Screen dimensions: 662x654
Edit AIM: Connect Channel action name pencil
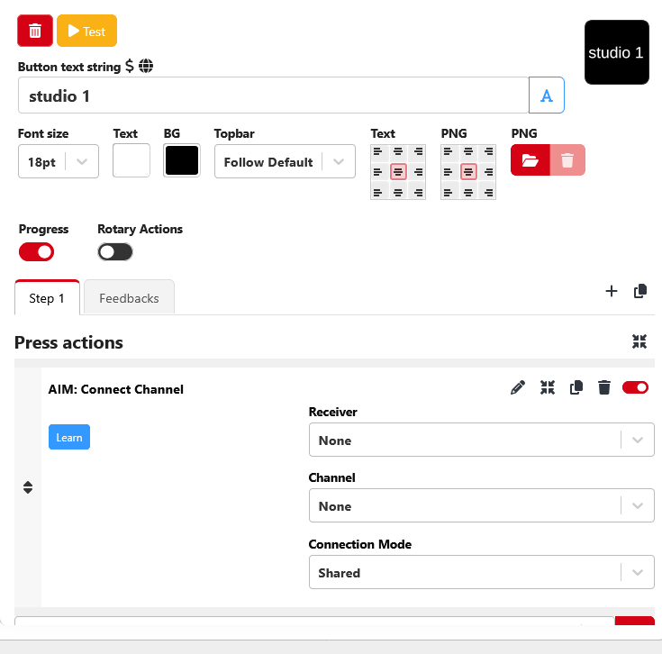[x=517, y=387]
